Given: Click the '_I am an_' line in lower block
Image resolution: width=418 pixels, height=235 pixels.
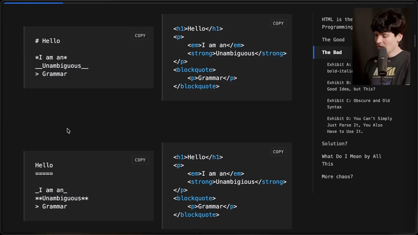Looking at the screenshot, I should pos(51,190).
